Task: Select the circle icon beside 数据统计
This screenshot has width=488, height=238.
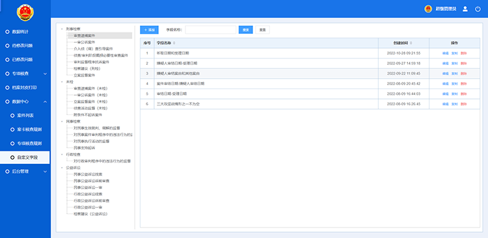Action: click(7, 32)
